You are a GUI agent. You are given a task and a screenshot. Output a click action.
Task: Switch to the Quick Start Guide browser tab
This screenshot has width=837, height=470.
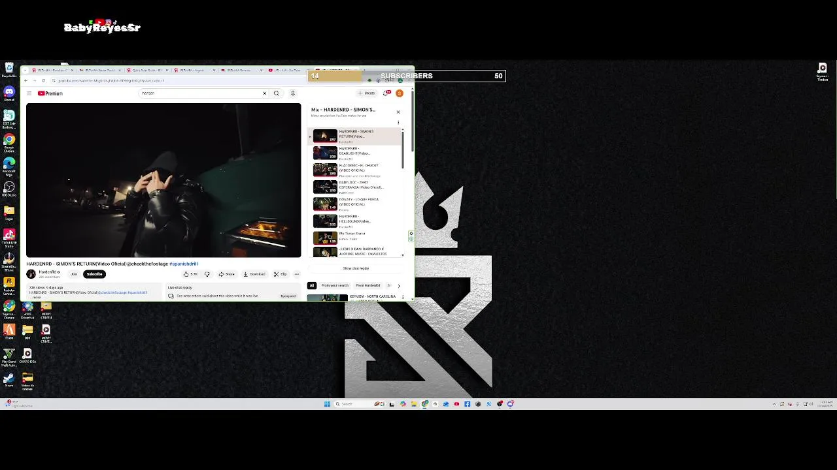(148, 70)
